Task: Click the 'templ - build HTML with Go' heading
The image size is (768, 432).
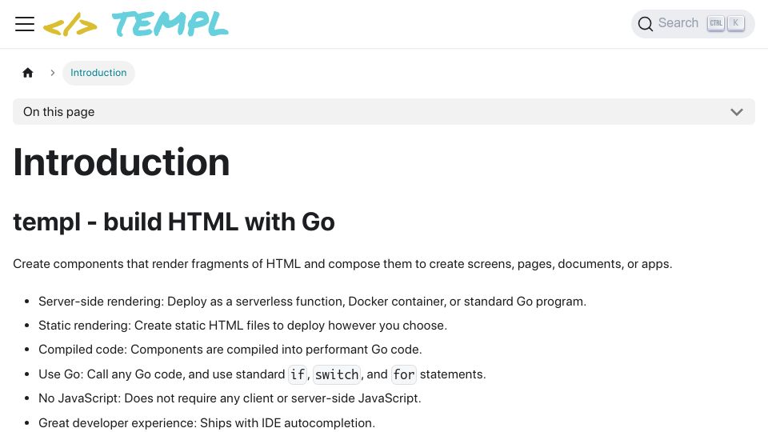Action: click(x=174, y=222)
